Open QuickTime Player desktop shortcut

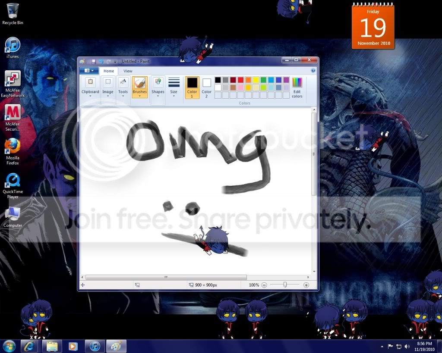click(13, 186)
